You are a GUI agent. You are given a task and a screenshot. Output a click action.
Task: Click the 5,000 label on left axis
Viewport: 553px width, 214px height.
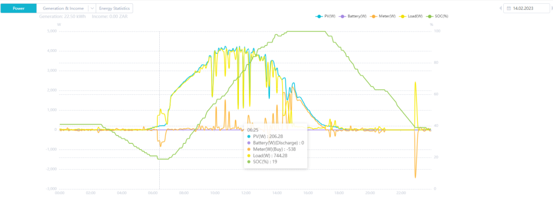tap(52, 31)
